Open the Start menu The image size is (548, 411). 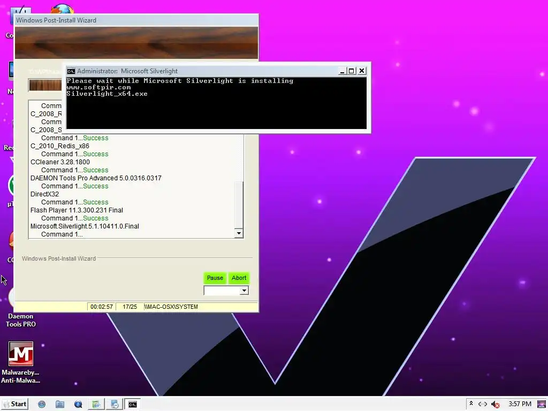[x=15, y=404]
